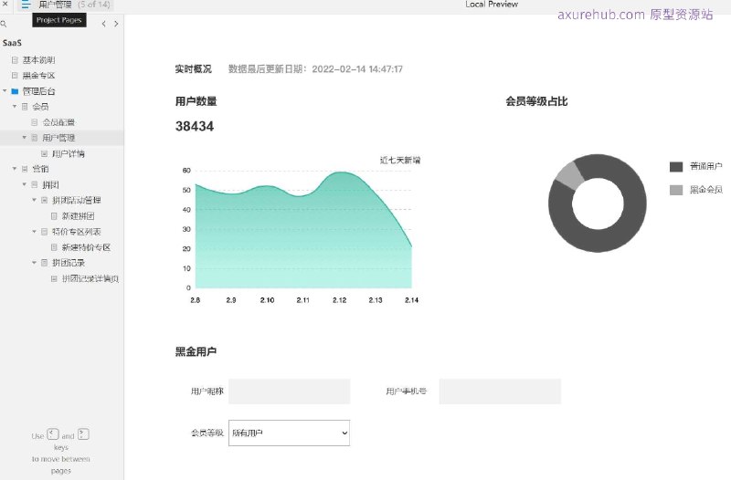This screenshot has height=480, width=731.
Task: Click page icon beside 黑金专区
Action: 15,76
